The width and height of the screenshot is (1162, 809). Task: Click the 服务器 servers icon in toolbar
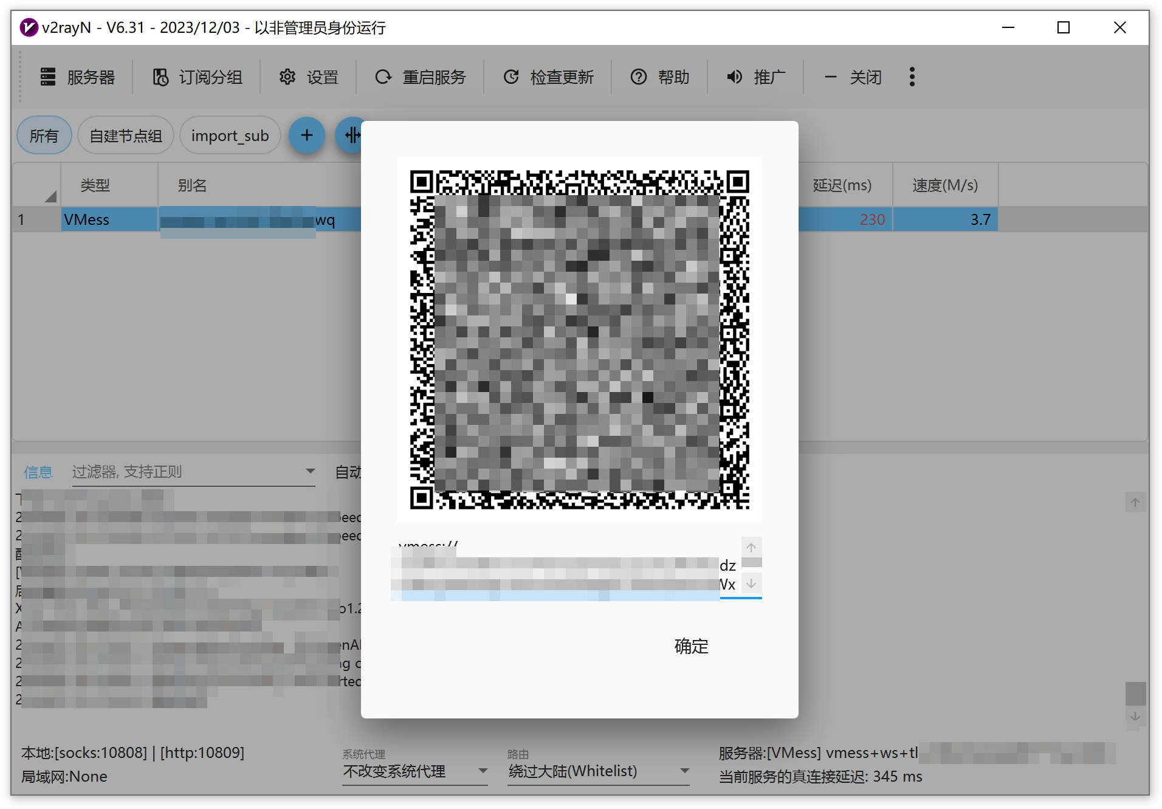48,77
